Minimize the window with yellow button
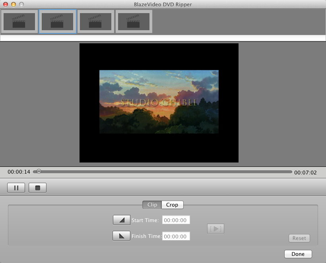This screenshot has width=326, height=263. [x=14, y=4]
